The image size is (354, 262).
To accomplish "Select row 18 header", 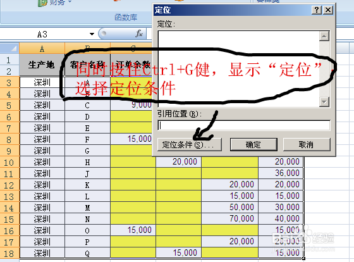I will tap(9, 253).
